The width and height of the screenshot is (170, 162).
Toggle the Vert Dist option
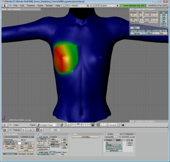[141, 31]
